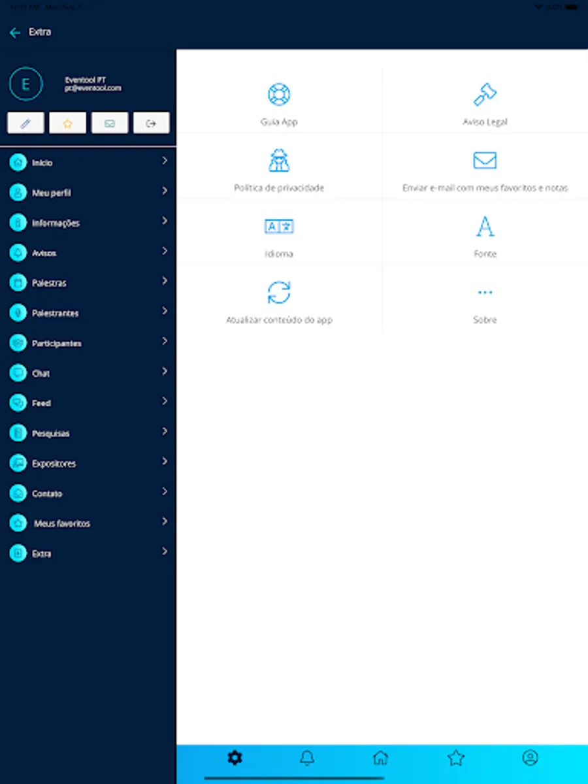This screenshot has height=784, width=588.
Task: Click the logout arrow button
Action: [x=151, y=123]
